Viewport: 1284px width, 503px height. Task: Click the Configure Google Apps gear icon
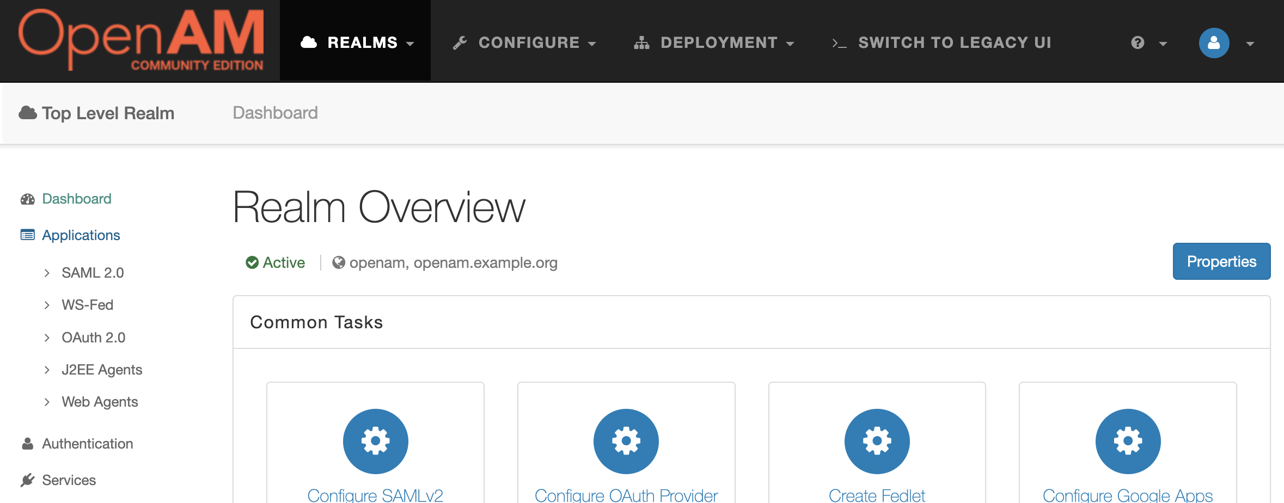point(1127,441)
